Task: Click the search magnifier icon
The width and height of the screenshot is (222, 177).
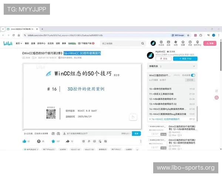Action: [x=142, y=44]
